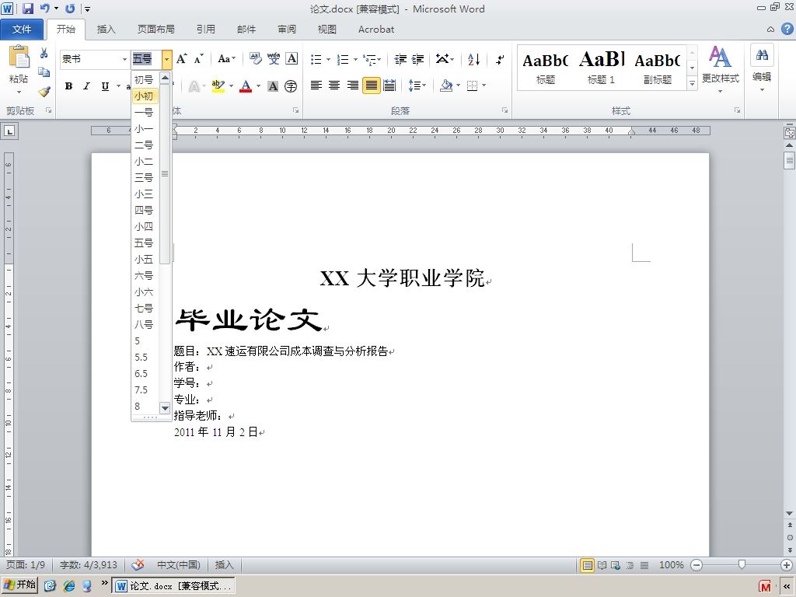The width and height of the screenshot is (796, 597).
Task: Increase paragraph indent
Action: pos(417,59)
